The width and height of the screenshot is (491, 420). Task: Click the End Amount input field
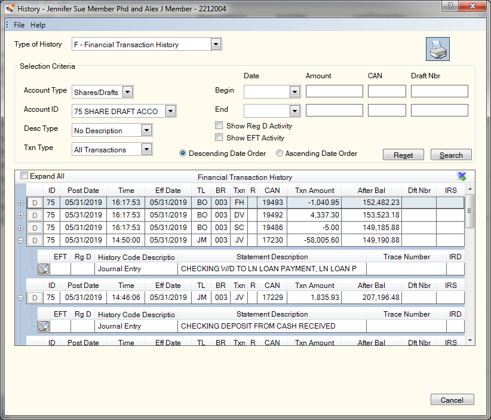click(335, 111)
